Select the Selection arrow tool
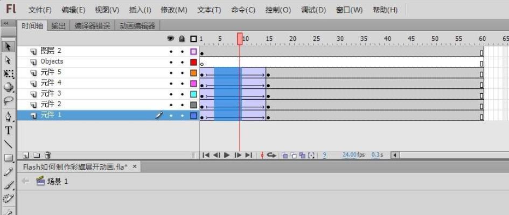 pyautogui.click(x=8, y=47)
